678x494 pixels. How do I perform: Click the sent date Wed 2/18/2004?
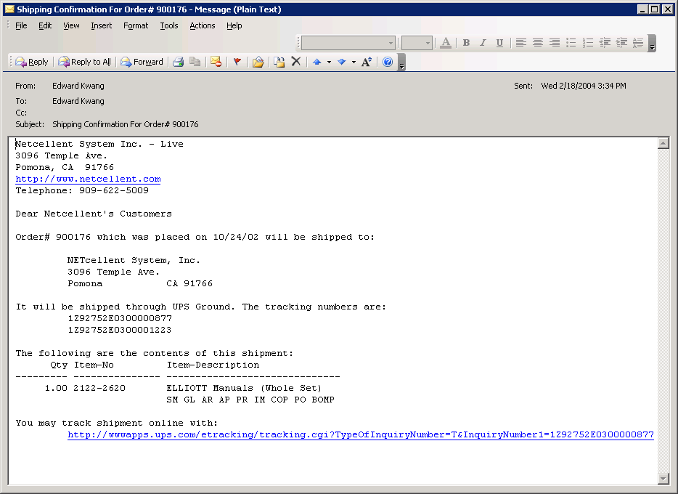(x=584, y=86)
